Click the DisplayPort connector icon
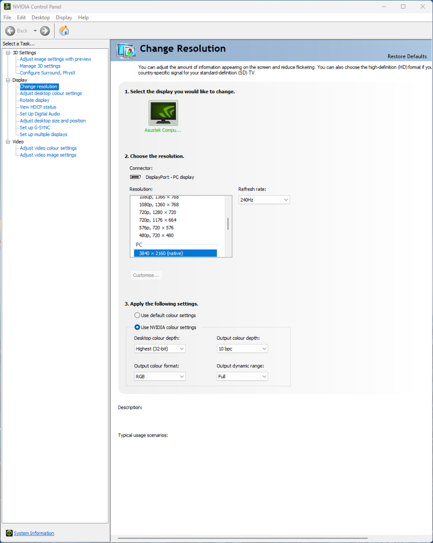Image resolution: width=433 pixels, height=543 pixels. 135,177
